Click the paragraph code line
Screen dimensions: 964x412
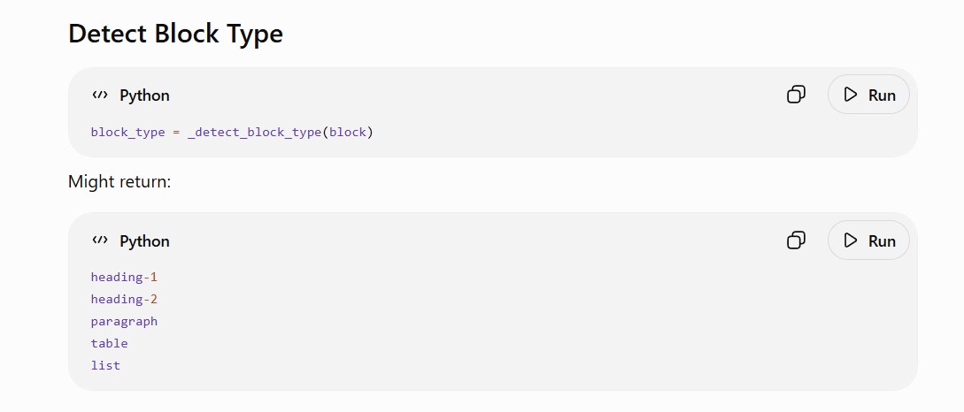coord(124,321)
